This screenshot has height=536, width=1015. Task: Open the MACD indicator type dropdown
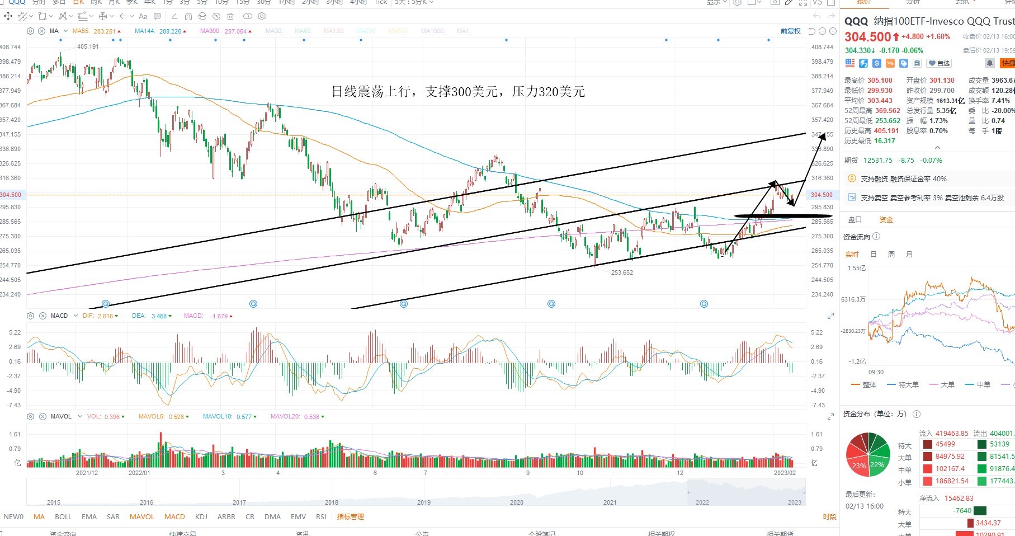(75, 316)
